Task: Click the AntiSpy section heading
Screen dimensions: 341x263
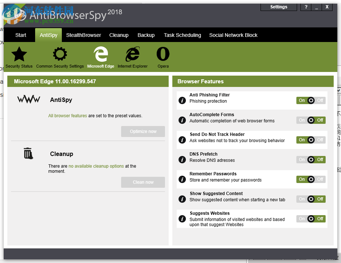Action: 61,100
